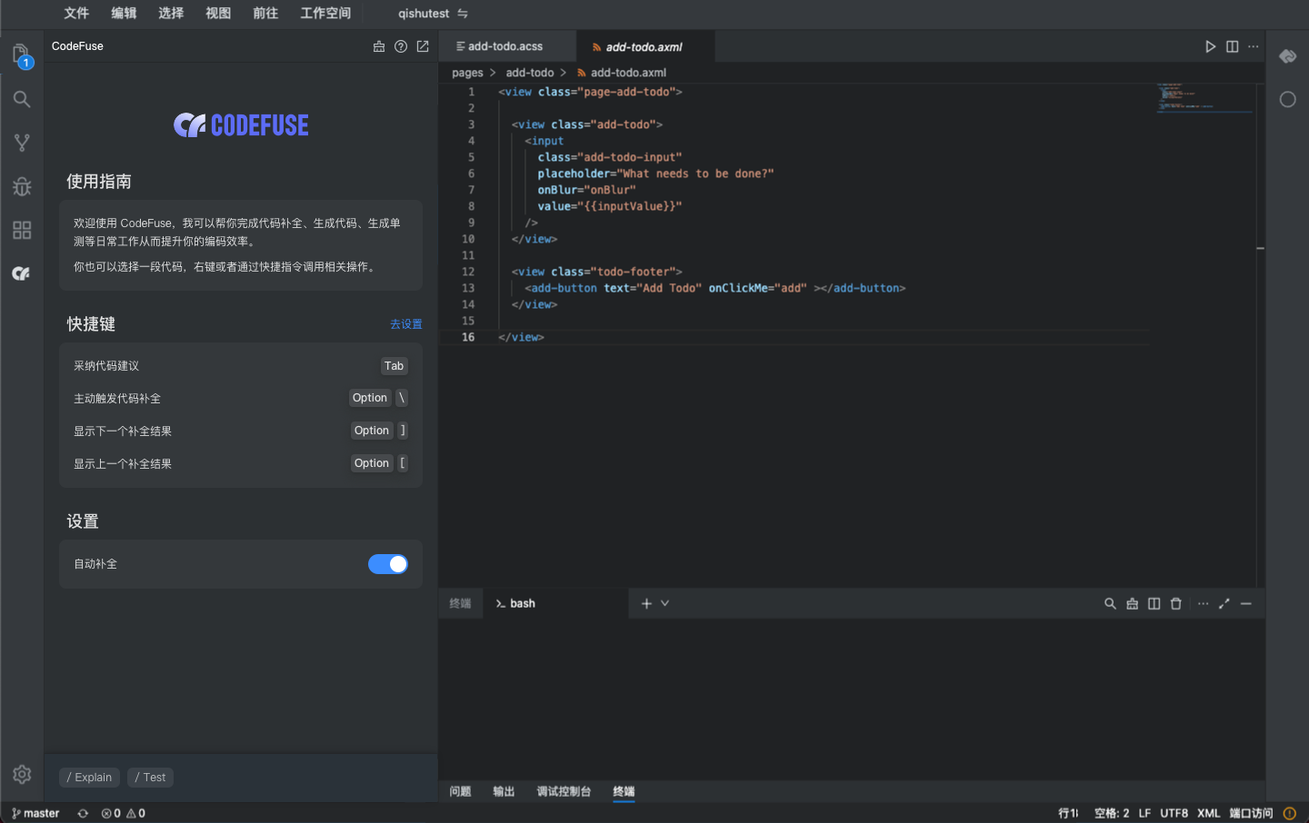Select the 终端 tab in the bottom panel
Image resolution: width=1309 pixels, height=823 pixels.
(624, 791)
